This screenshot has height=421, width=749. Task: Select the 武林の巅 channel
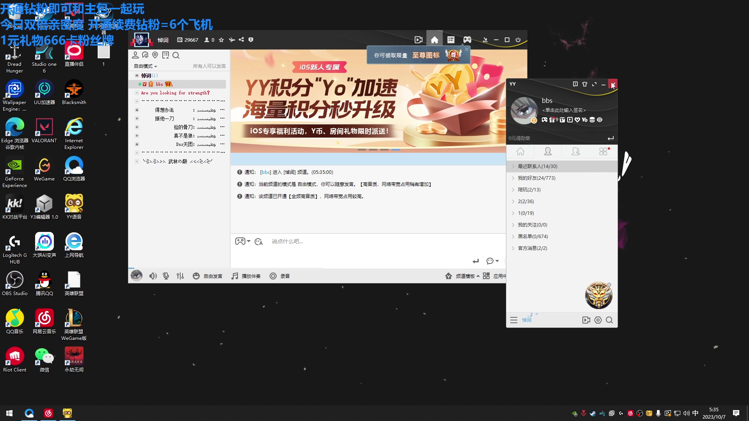click(177, 161)
